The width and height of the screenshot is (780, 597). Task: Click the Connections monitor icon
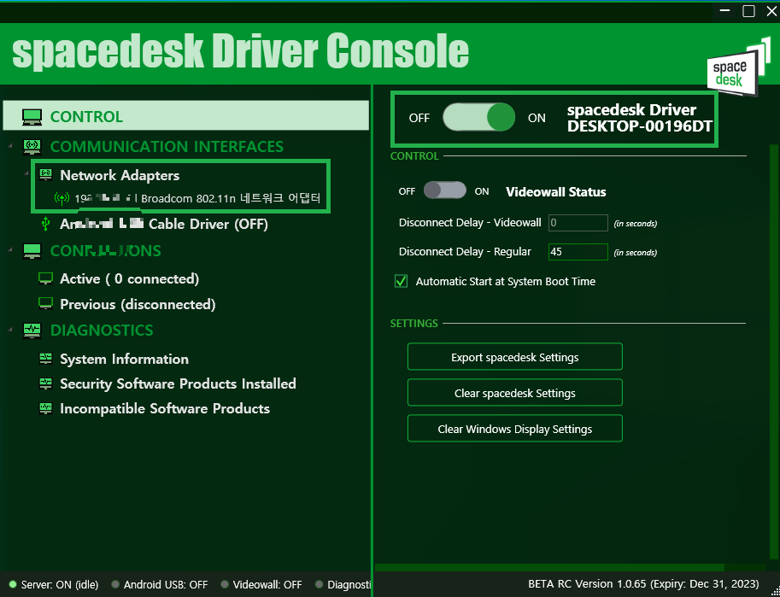point(32,251)
